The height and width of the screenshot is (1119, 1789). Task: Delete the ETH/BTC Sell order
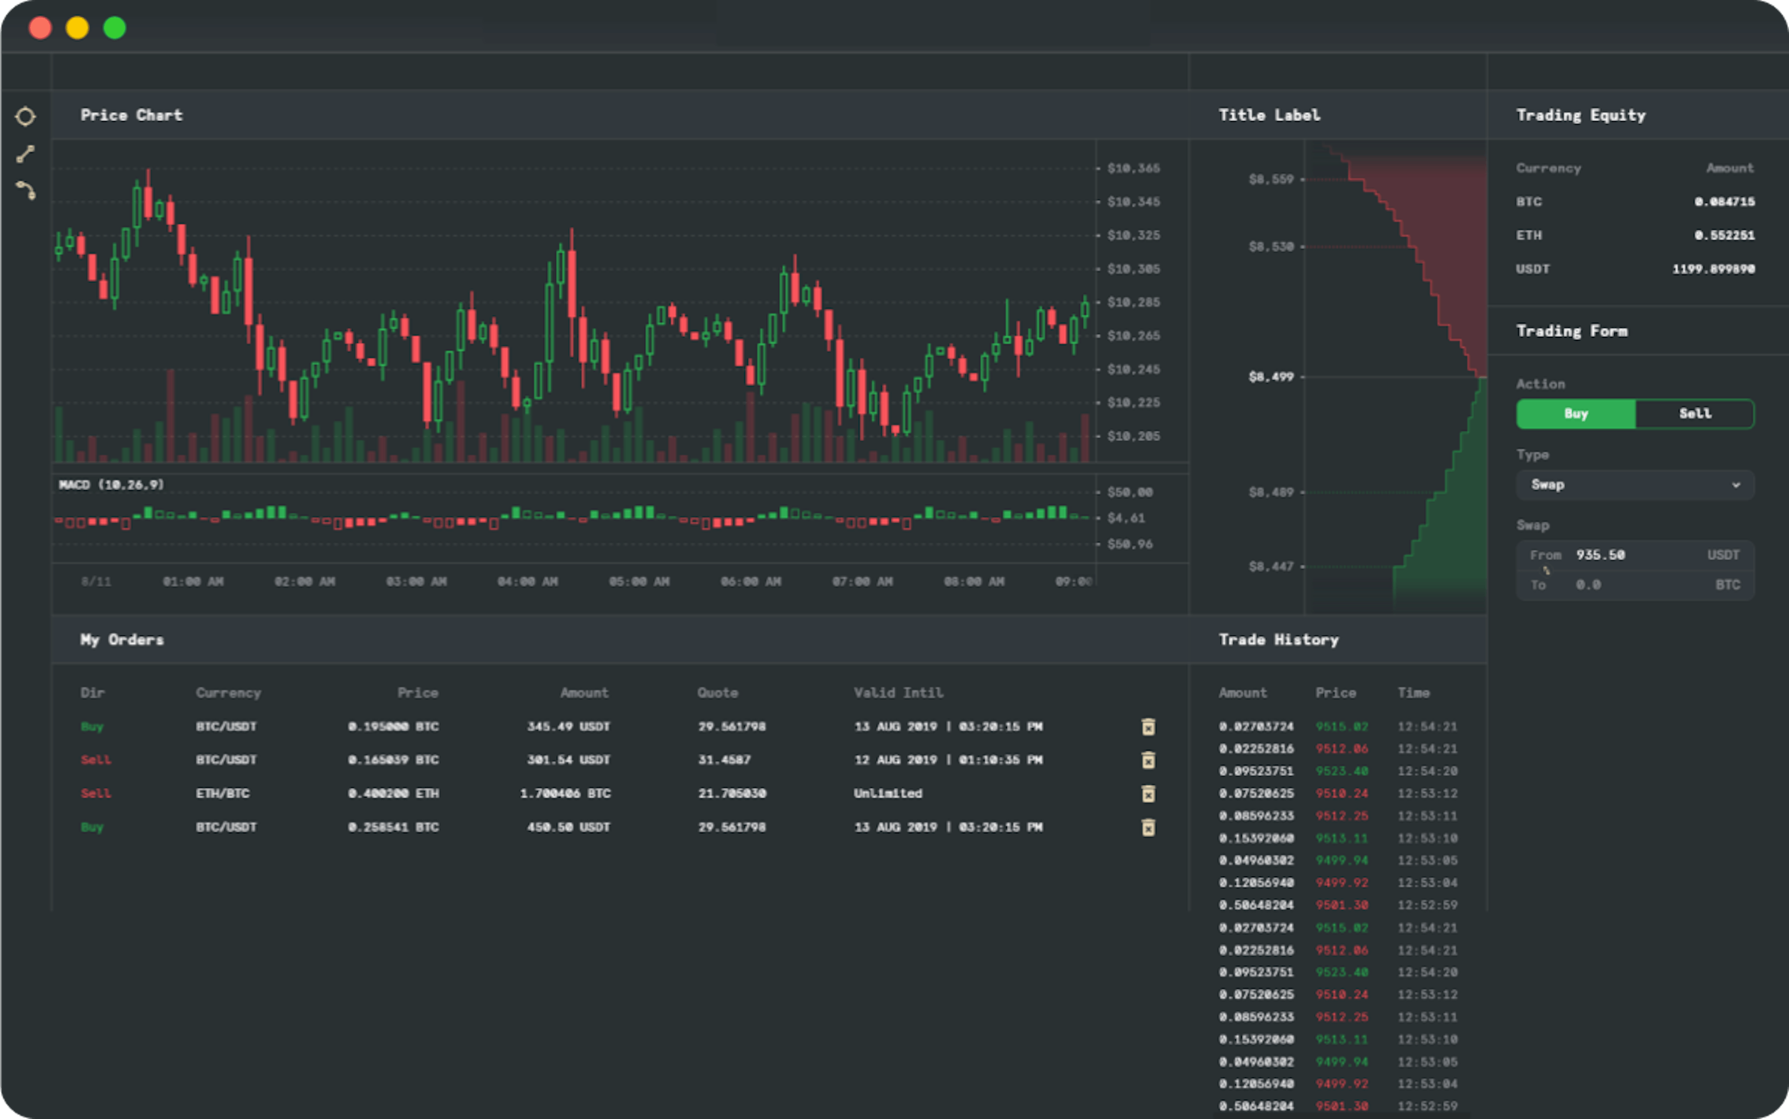click(1148, 793)
